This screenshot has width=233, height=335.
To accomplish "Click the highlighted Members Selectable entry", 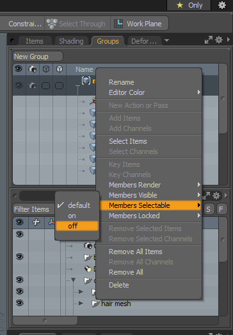I will (150, 205).
